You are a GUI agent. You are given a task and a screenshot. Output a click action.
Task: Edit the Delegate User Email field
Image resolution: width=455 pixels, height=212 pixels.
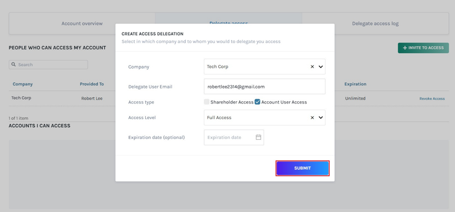pos(265,87)
